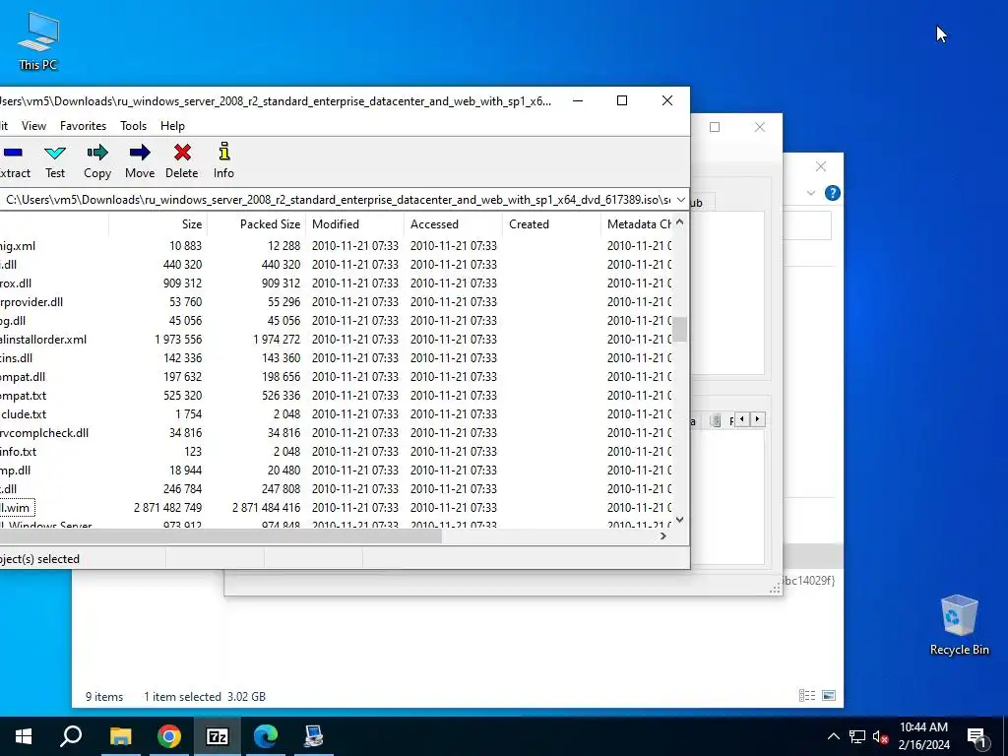The width and height of the screenshot is (1008, 756).
Task: Open the Help menu
Action: [172, 126]
